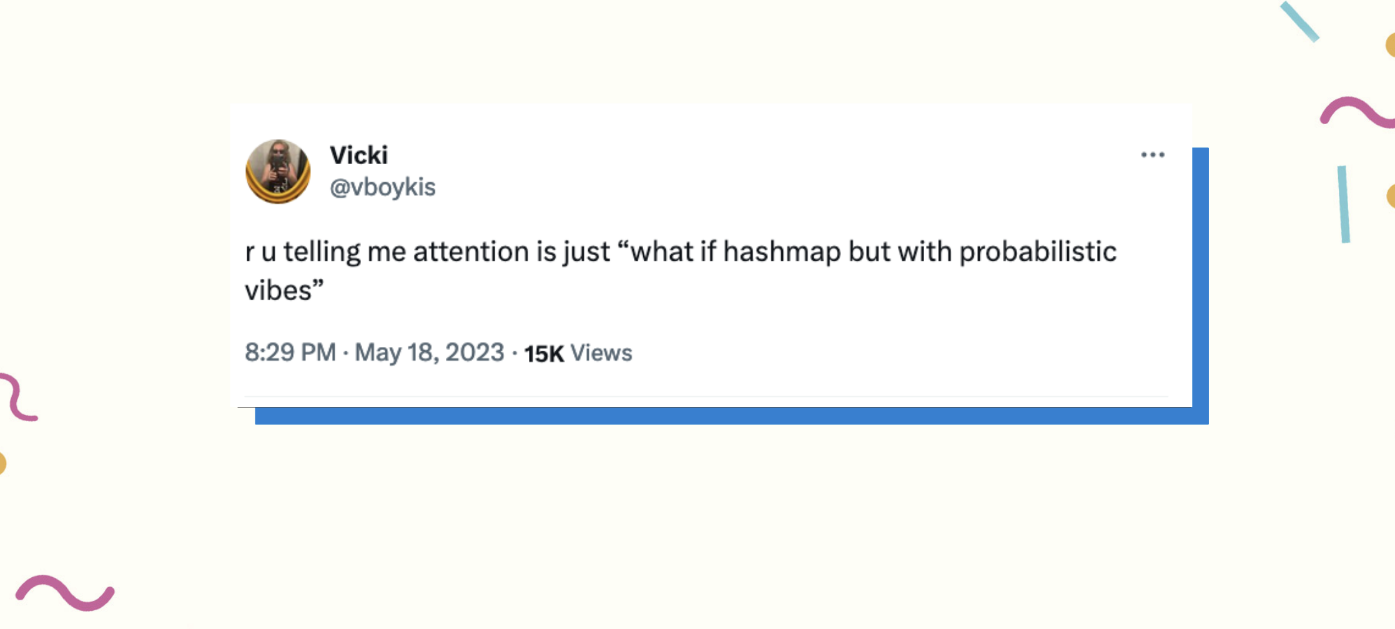Screen dimensions: 1395x629
Task: Click the 8:29 PM timestamp
Action: click(x=290, y=353)
